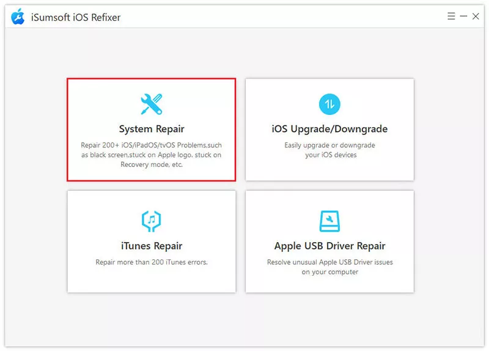Click the "iSumsoft iOS Refixer" window title
The image size is (489, 351).
[x=76, y=17]
